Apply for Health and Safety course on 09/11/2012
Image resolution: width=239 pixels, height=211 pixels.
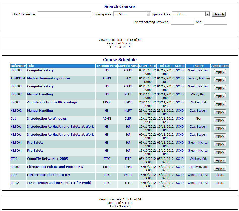click(220, 136)
